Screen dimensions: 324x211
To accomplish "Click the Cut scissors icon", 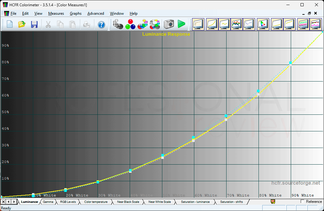I will pyautogui.click(x=48, y=24).
